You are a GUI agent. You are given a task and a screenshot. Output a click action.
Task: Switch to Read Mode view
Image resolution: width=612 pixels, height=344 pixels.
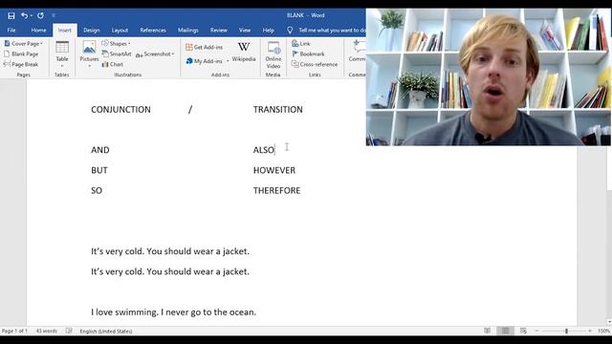487,331
